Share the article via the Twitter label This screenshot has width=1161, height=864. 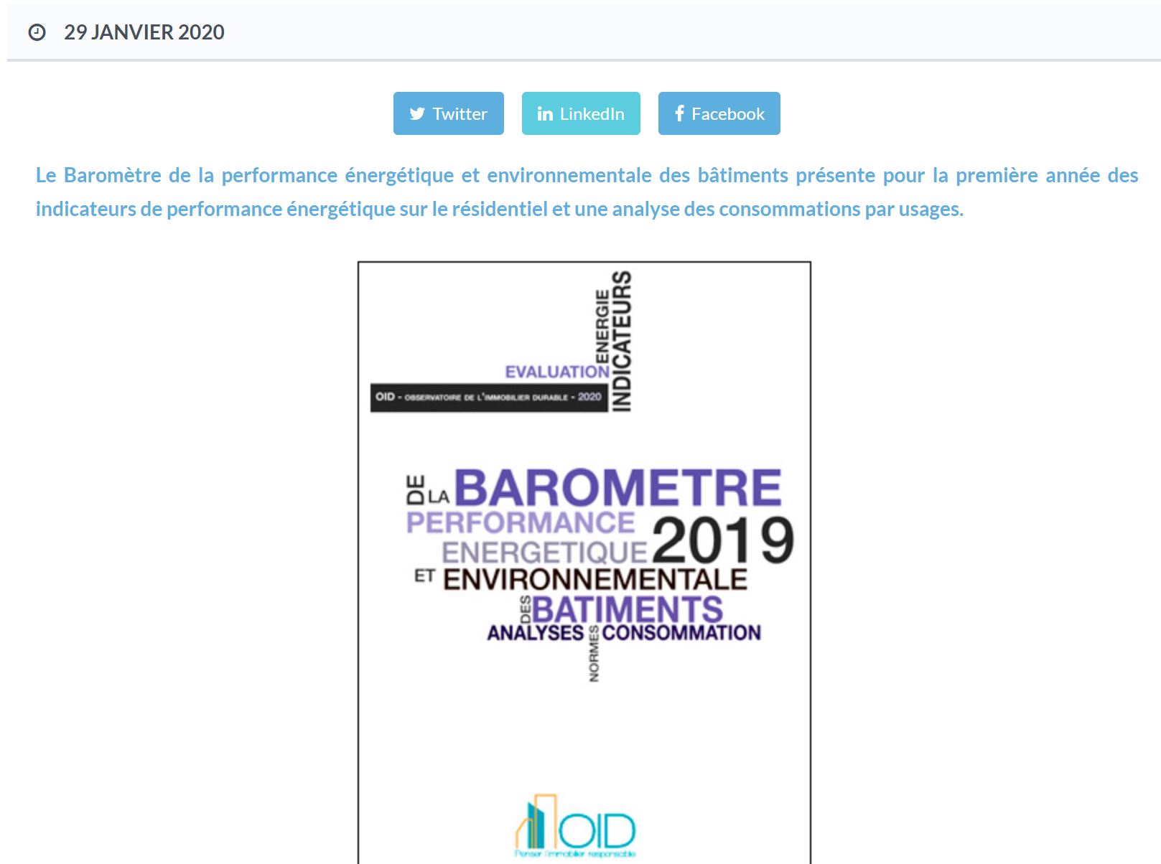[460, 114]
